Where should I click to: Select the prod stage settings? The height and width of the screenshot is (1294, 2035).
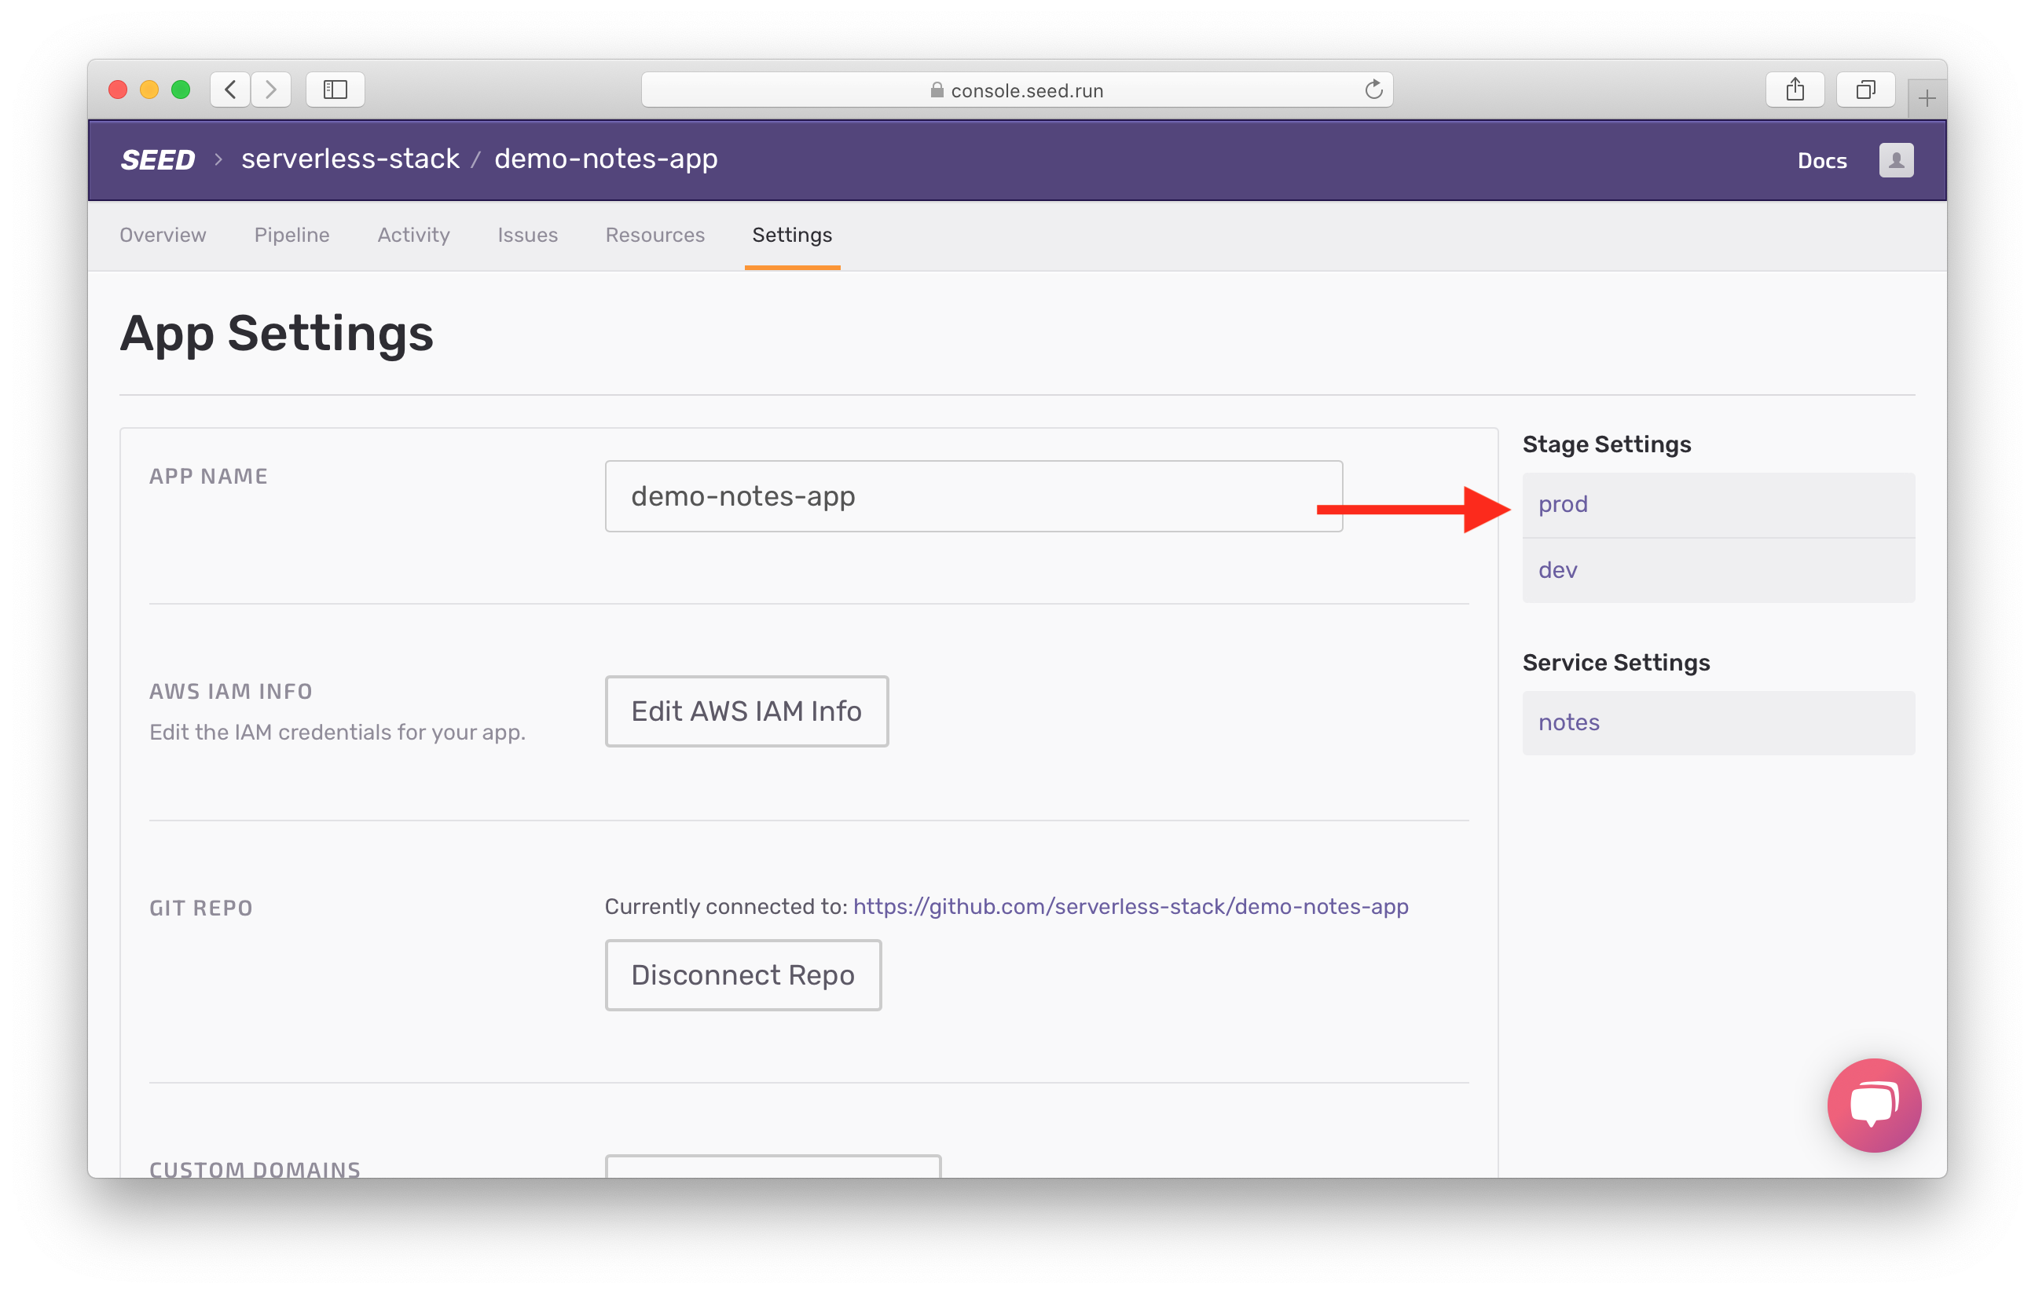pyautogui.click(x=1563, y=503)
